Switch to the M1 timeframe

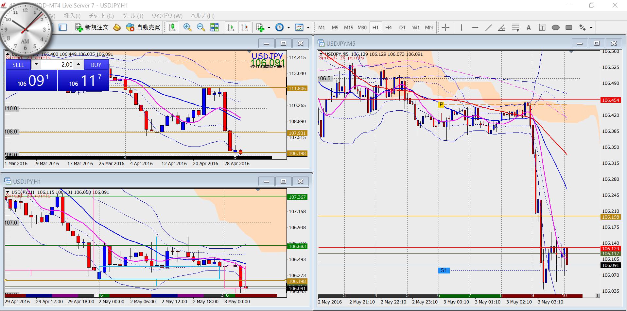322,27
